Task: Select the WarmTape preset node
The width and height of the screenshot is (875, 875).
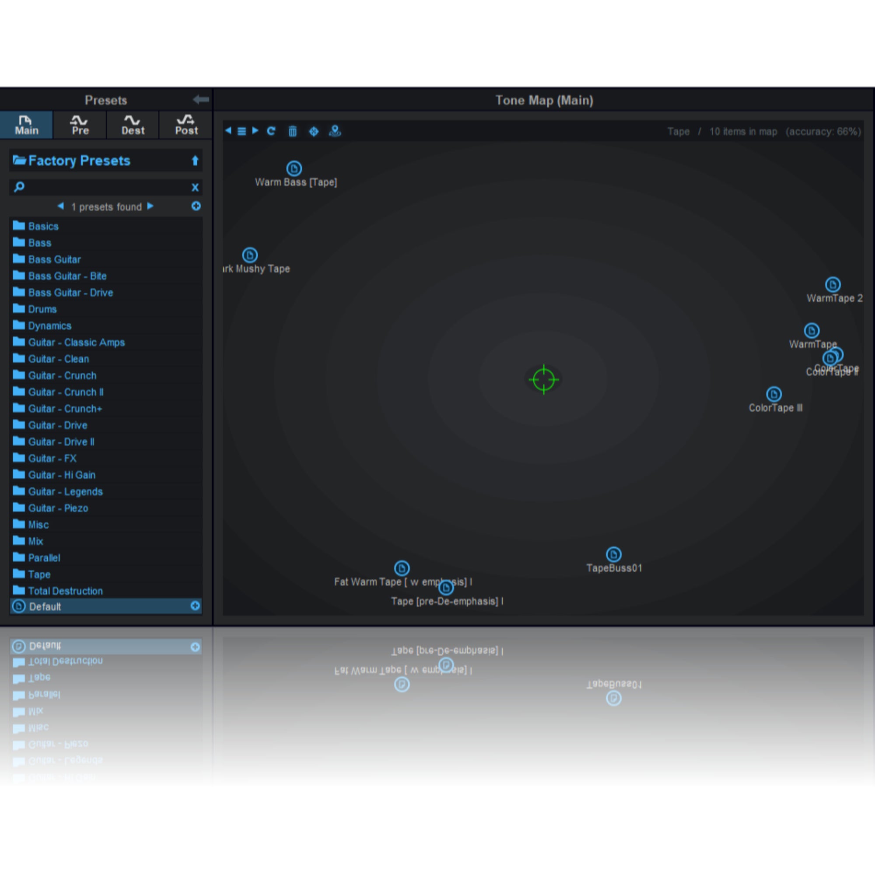Action: click(811, 331)
